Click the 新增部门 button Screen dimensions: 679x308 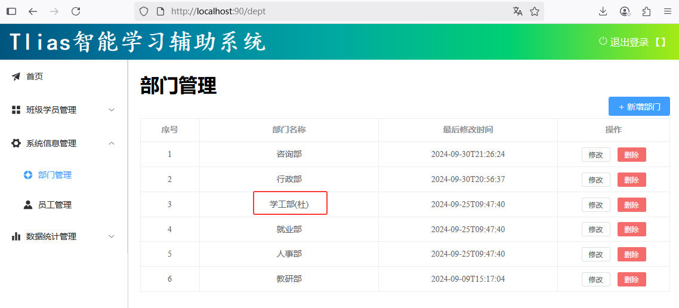pyautogui.click(x=639, y=106)
